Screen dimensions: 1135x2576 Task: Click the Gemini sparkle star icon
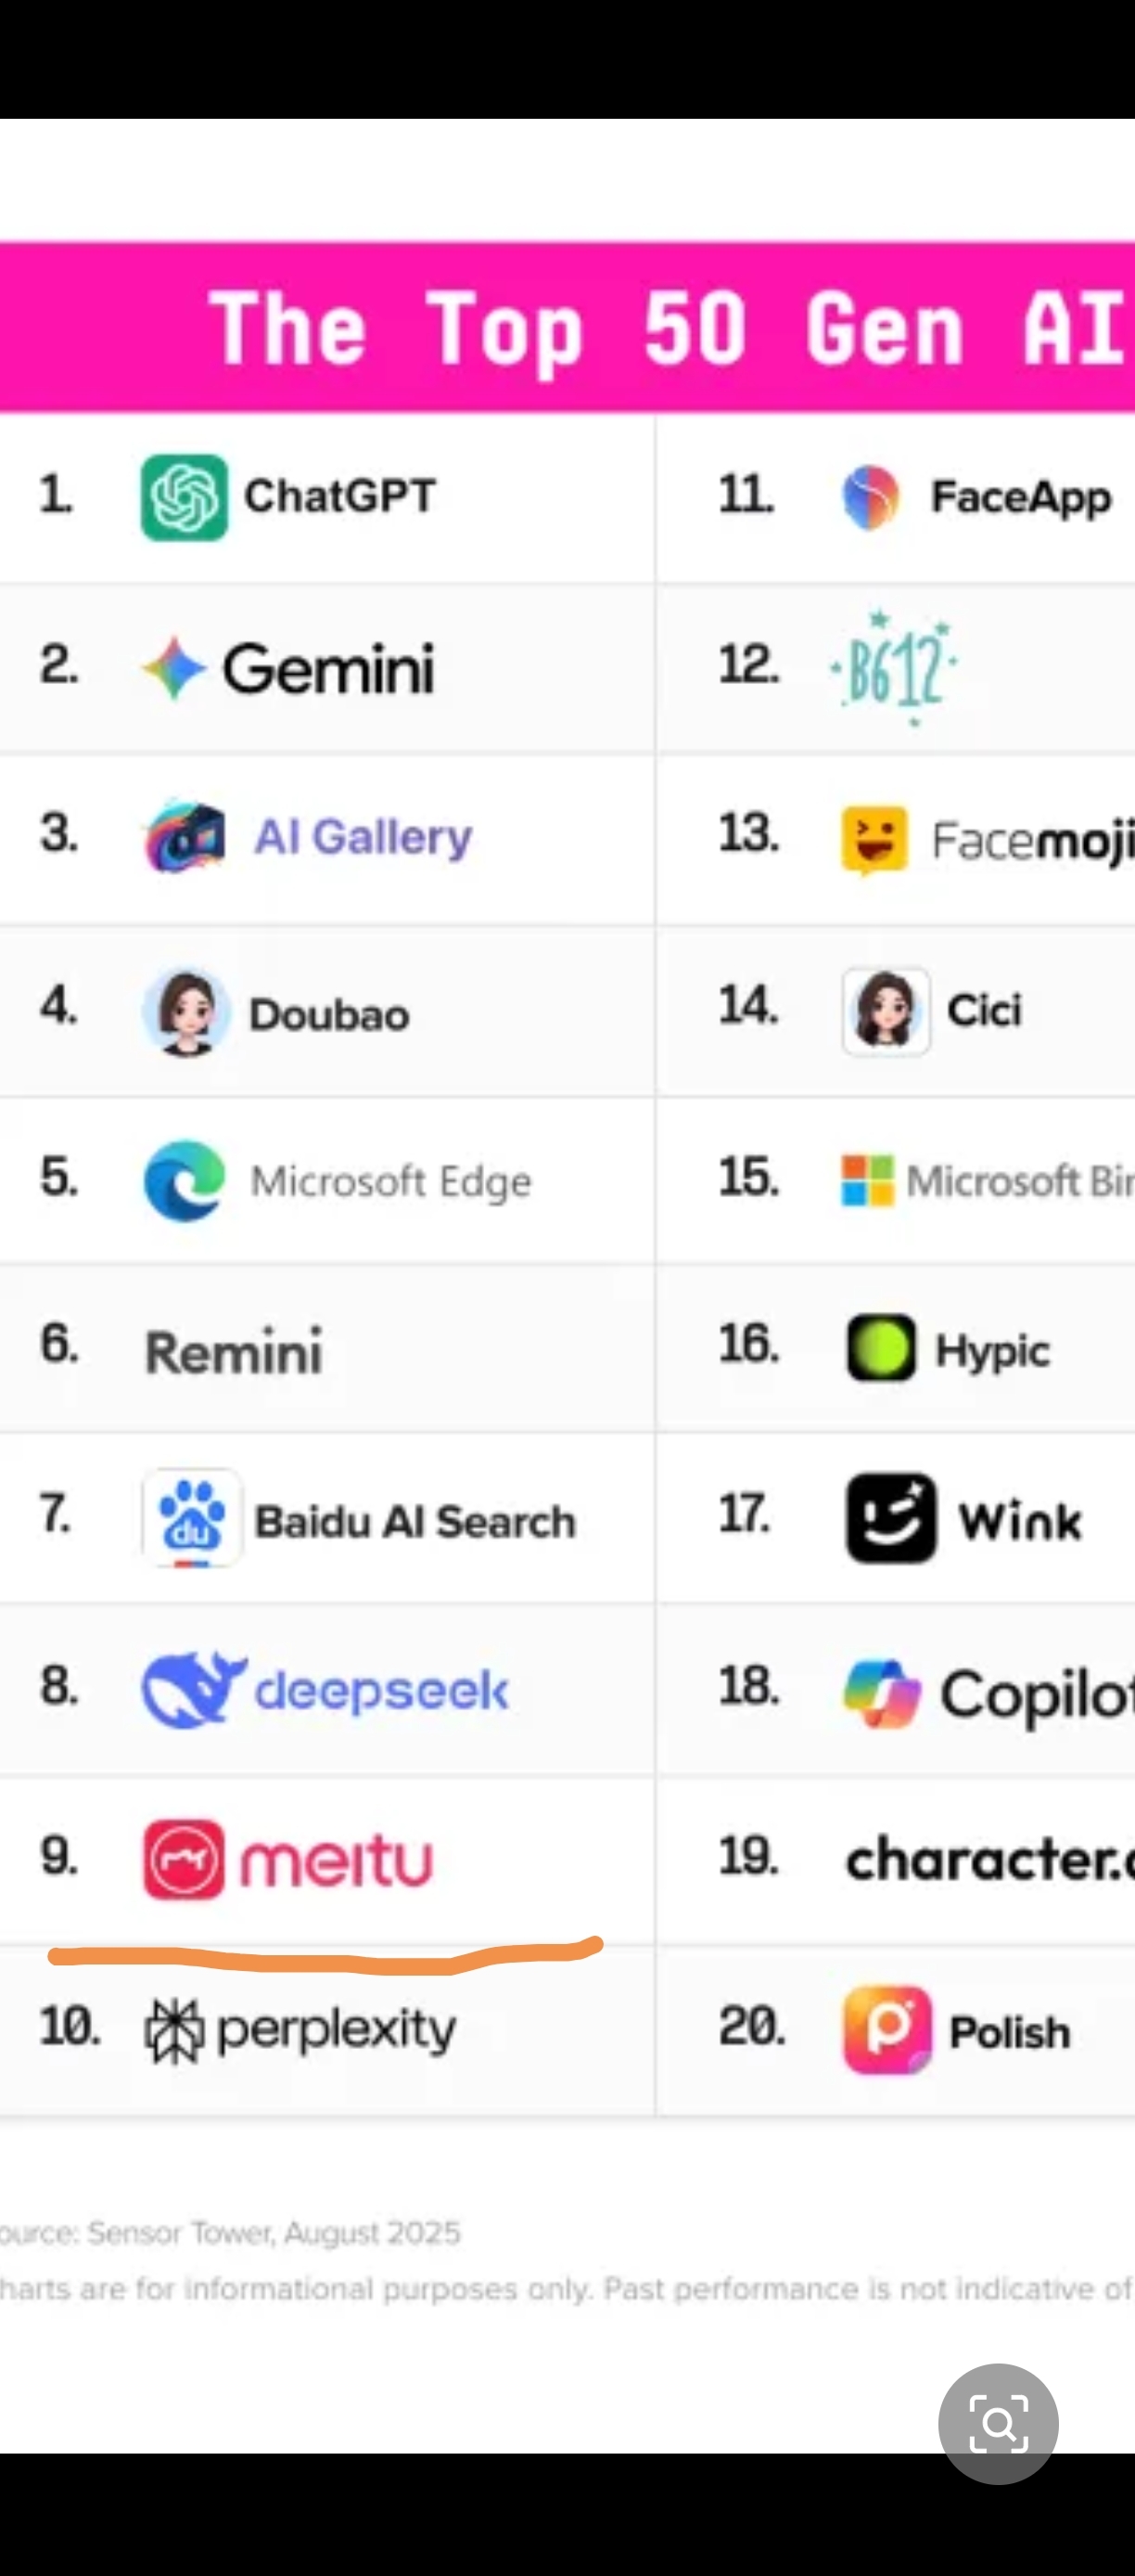click(x=173, y=668)
